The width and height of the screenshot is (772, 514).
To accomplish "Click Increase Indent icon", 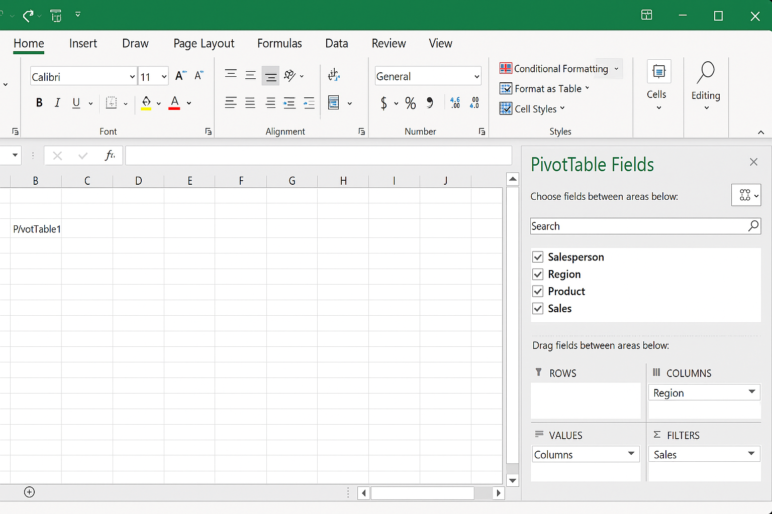I will click(309, 103).
